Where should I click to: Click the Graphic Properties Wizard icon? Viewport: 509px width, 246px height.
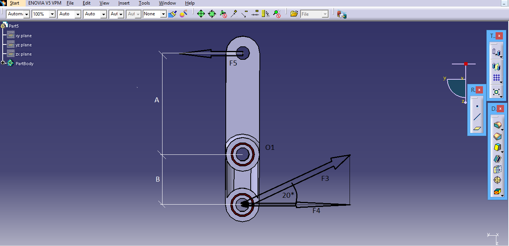(x=184, y=14)
